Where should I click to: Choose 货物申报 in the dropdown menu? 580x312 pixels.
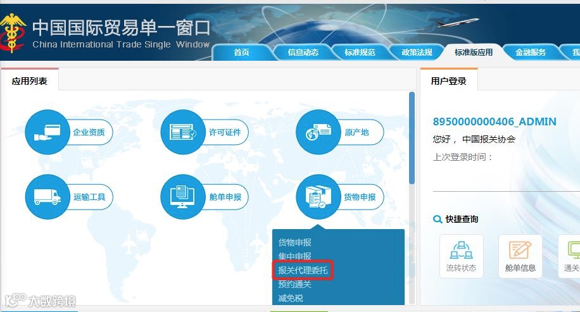(295, 242)
